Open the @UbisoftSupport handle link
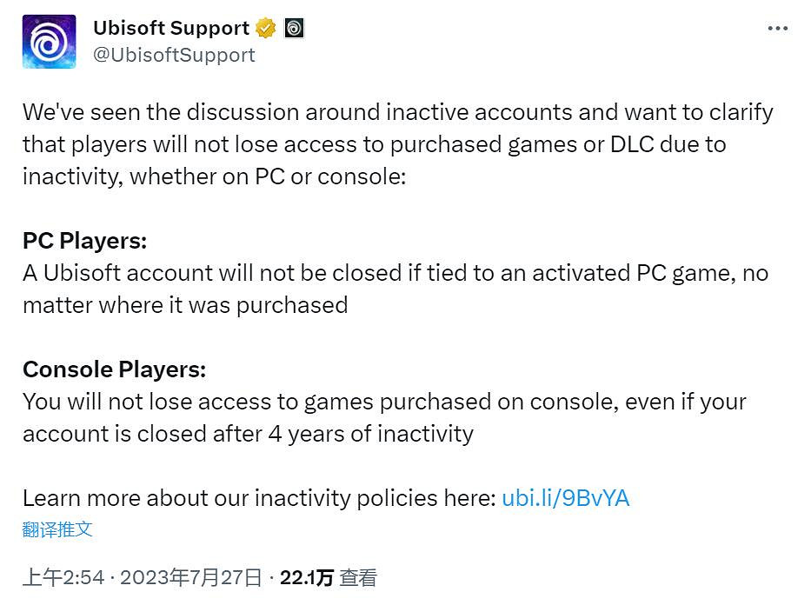The height and width of the screenshot is (612, 811). [x=174, y=55]
